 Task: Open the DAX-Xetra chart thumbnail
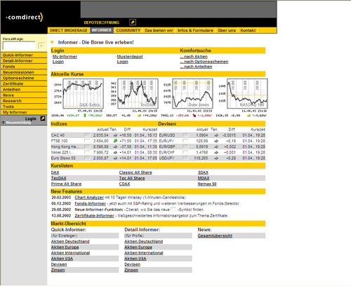[x=83, y=94]
